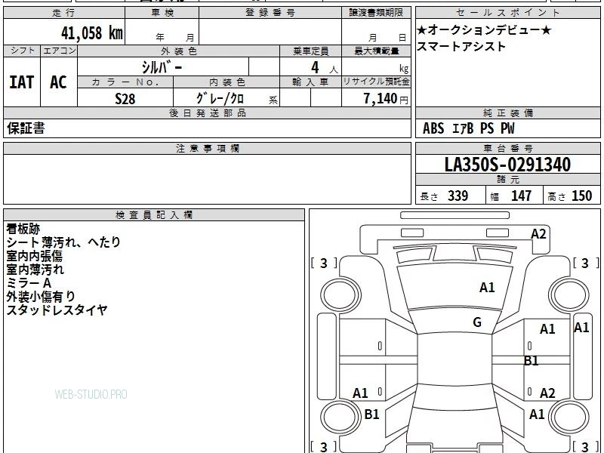Select the 外装小傷有り note
The width and height of the screenshot is (604, 453).
41,297
